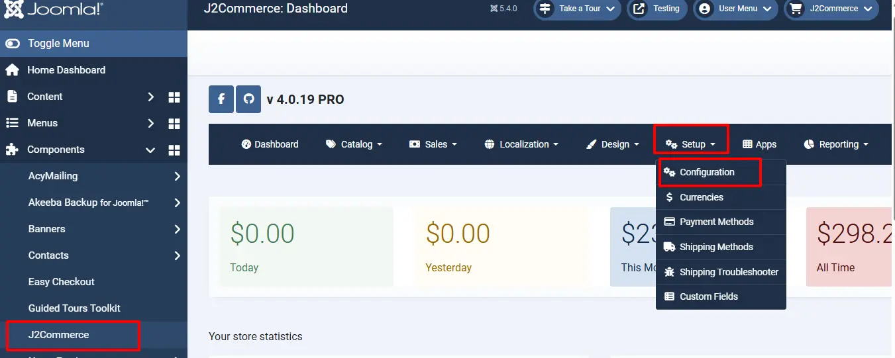Image resolution: width=895 pixels, height=358 pixels.
Task: Click the Take a Tour signpost icon
Action: pos(545,9)
